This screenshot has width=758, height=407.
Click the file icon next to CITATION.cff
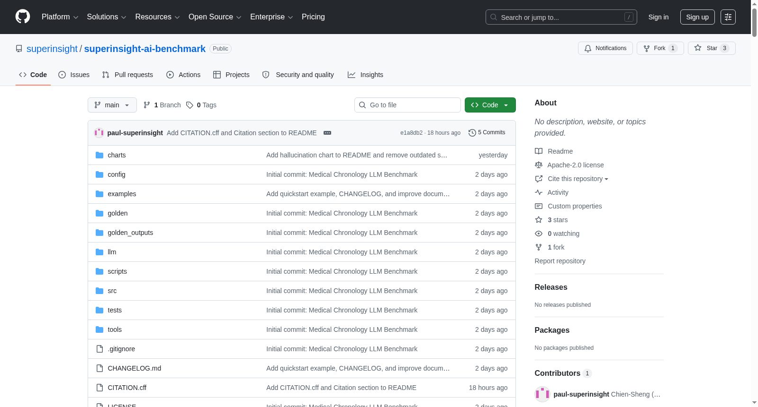pos(99,388)
